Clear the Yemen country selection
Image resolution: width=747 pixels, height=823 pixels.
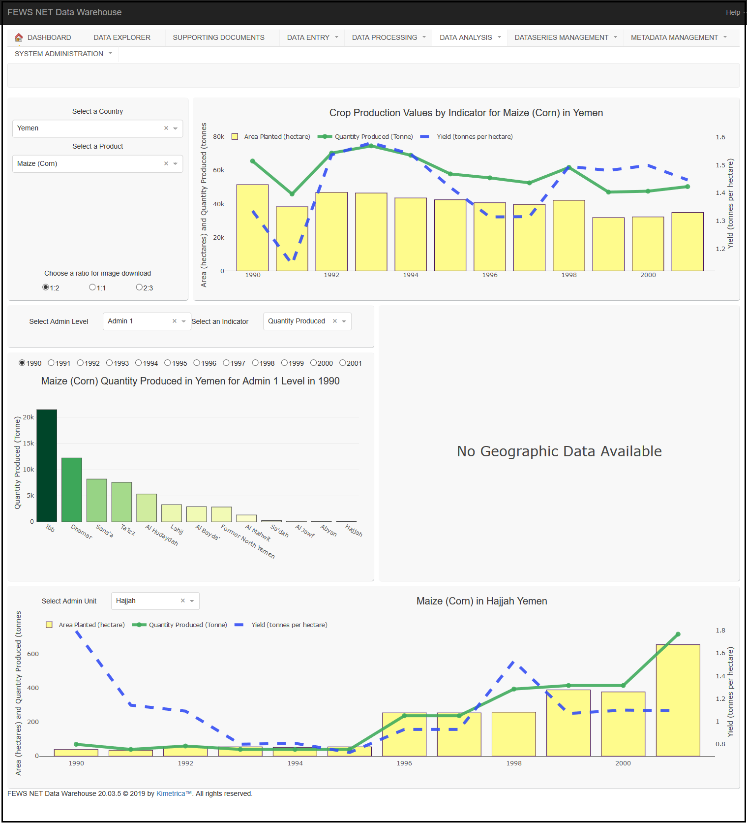[x=166, y=128]
